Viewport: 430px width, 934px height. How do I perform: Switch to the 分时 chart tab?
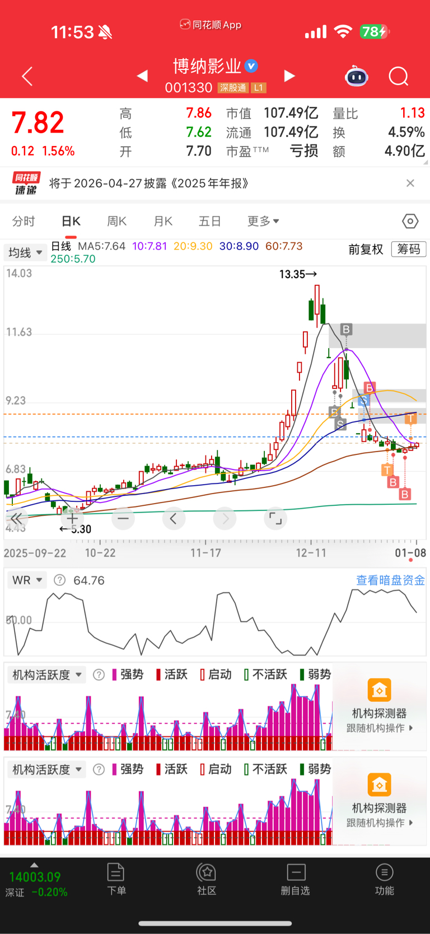24,221
